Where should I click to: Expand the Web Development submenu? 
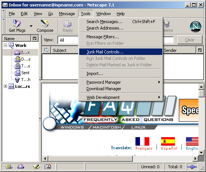click(x=121, y=97)
